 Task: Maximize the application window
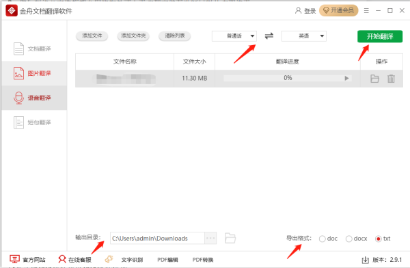point(390,11)
